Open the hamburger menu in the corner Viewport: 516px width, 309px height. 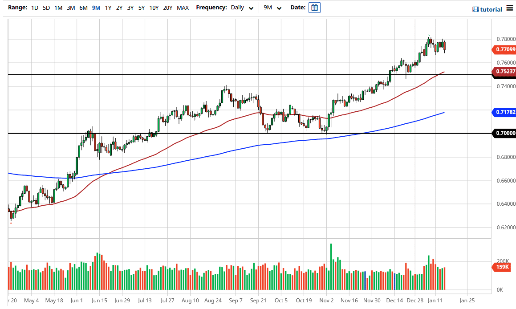pos(509,8)
